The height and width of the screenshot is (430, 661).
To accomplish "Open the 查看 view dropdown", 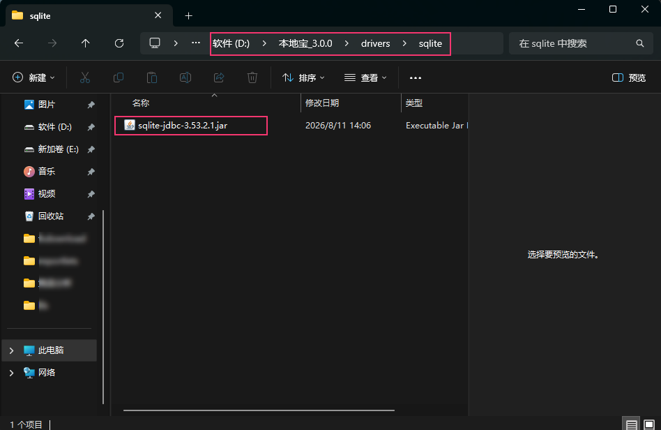I will click(x=365, y=77).
